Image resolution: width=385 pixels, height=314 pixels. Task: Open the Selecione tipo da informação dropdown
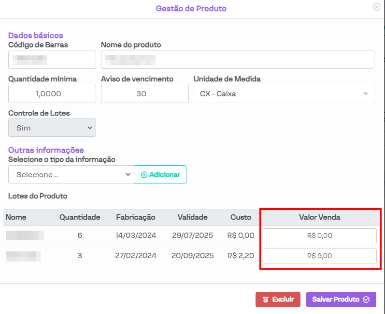click(x=71, y=175)
